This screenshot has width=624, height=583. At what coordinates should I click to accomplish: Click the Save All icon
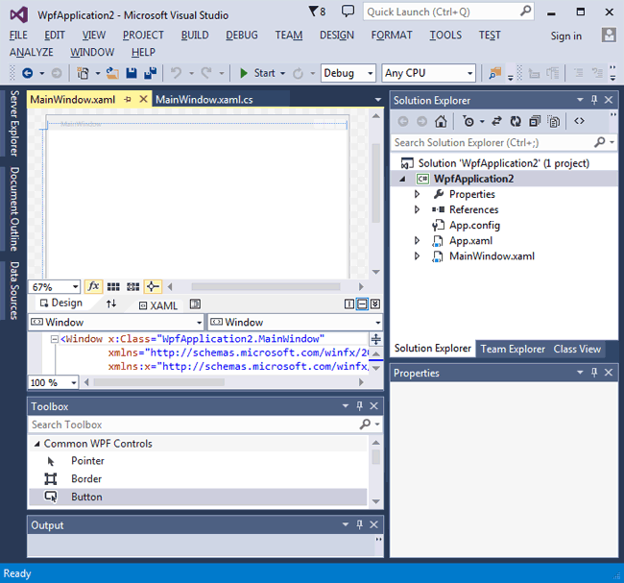(150, 73)
